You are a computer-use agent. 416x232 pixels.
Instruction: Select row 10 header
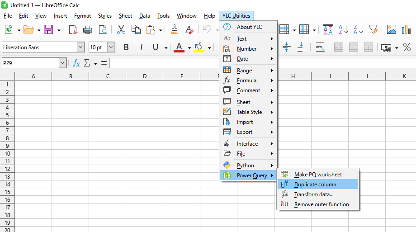(x=7, y=153)
